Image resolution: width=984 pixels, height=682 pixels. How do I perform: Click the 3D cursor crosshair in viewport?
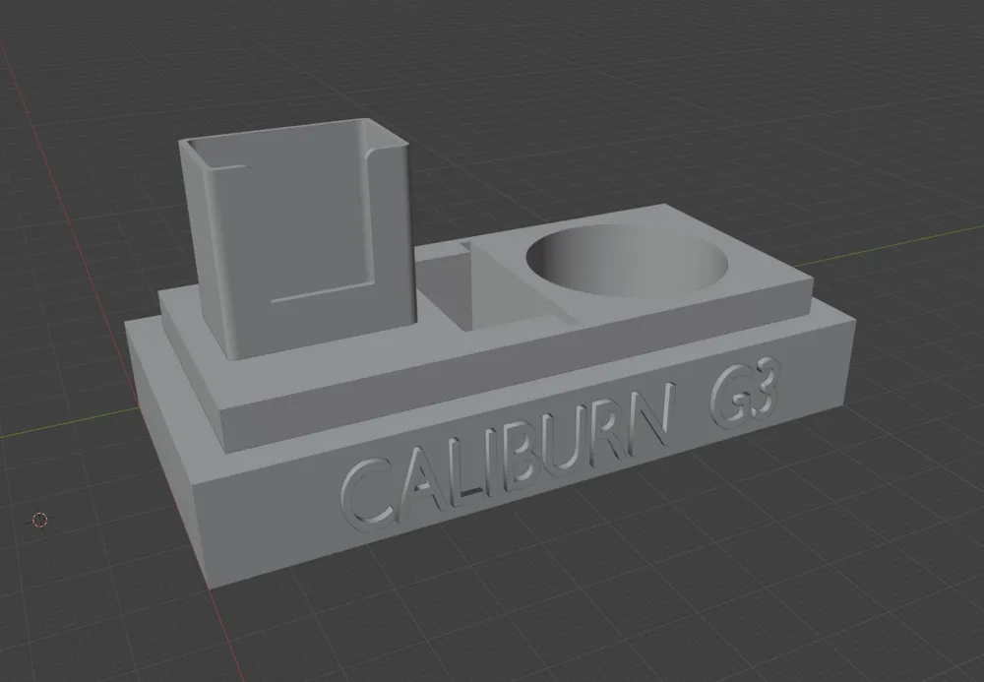39,520
